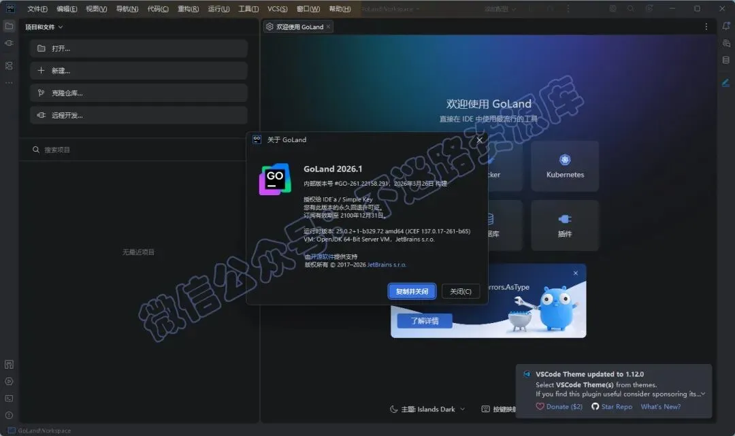
Task: Click the 新建... plus entry
Action: [139, 71]
